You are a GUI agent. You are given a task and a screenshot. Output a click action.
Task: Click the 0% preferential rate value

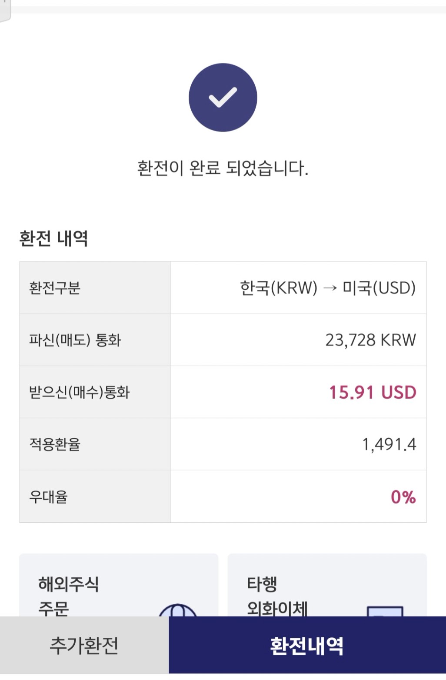coord(403,497)
